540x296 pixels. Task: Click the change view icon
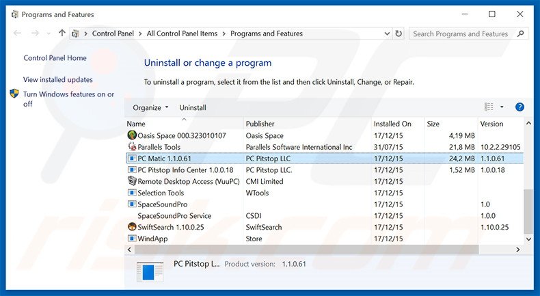pos(489,107)
